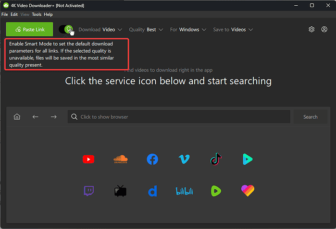Go to the in-app browser home page
This screenshot has height=229, width=336.
17,117
